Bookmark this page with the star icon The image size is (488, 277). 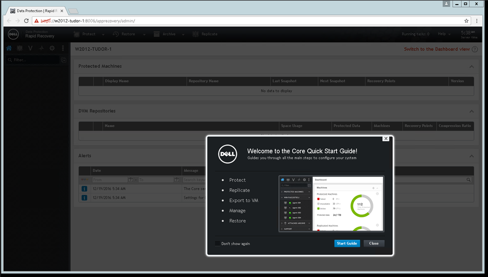tap(466, 21)
